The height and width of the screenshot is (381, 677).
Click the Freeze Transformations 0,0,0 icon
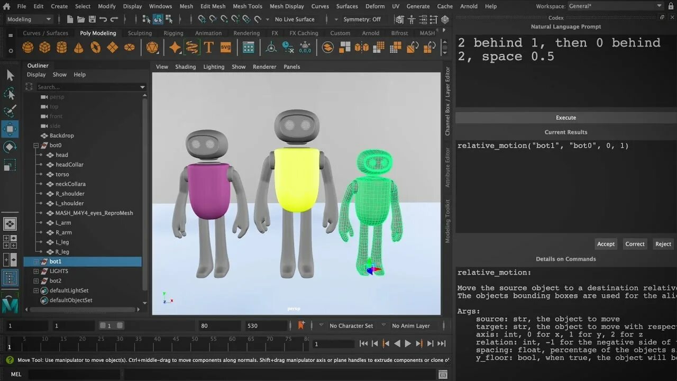click(x=305, y=48)
